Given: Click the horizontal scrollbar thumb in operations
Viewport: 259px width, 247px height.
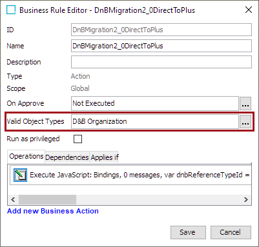Looking at the screenshot, I should click(47, 200).
